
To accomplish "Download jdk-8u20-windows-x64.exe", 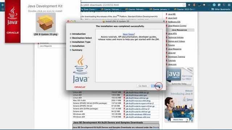I will tap(138, 117).
